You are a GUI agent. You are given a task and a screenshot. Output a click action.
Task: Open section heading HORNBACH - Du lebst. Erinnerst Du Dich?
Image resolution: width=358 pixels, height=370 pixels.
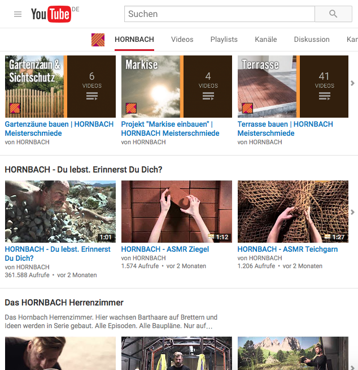84,170
